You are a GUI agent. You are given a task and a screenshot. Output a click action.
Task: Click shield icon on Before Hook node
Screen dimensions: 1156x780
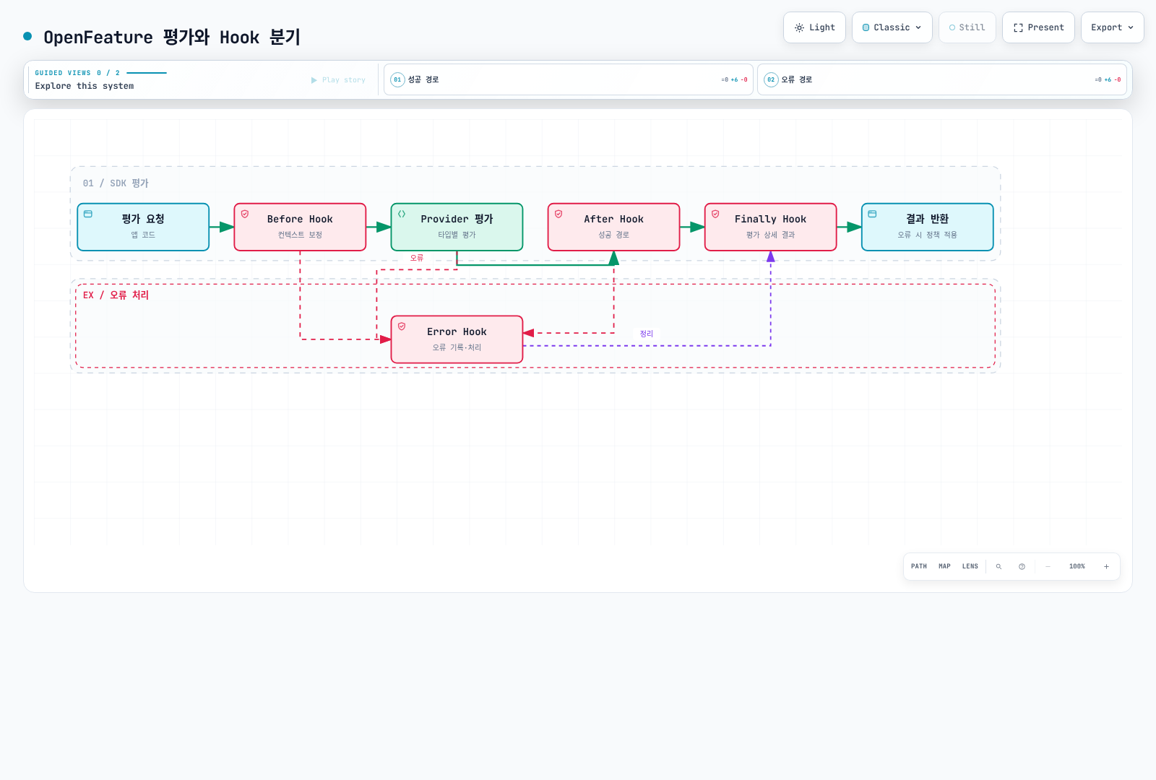click(x=245, y=214)
